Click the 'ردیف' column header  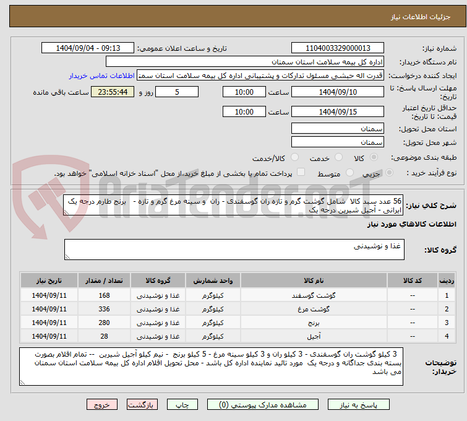click(447, 280)
